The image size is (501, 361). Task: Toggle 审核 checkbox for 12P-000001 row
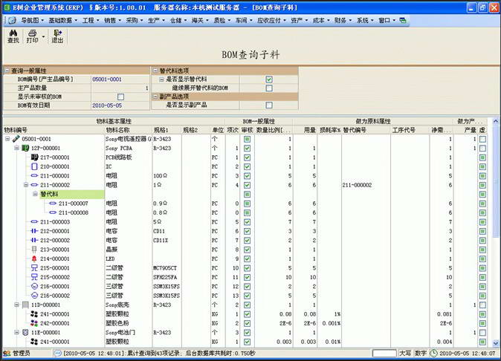pos(247,149)
